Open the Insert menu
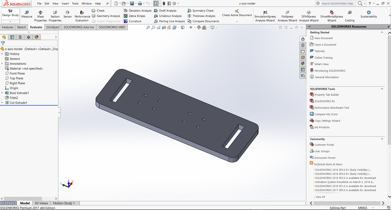This screenshot has width=391, height=210. coord(65,3)
